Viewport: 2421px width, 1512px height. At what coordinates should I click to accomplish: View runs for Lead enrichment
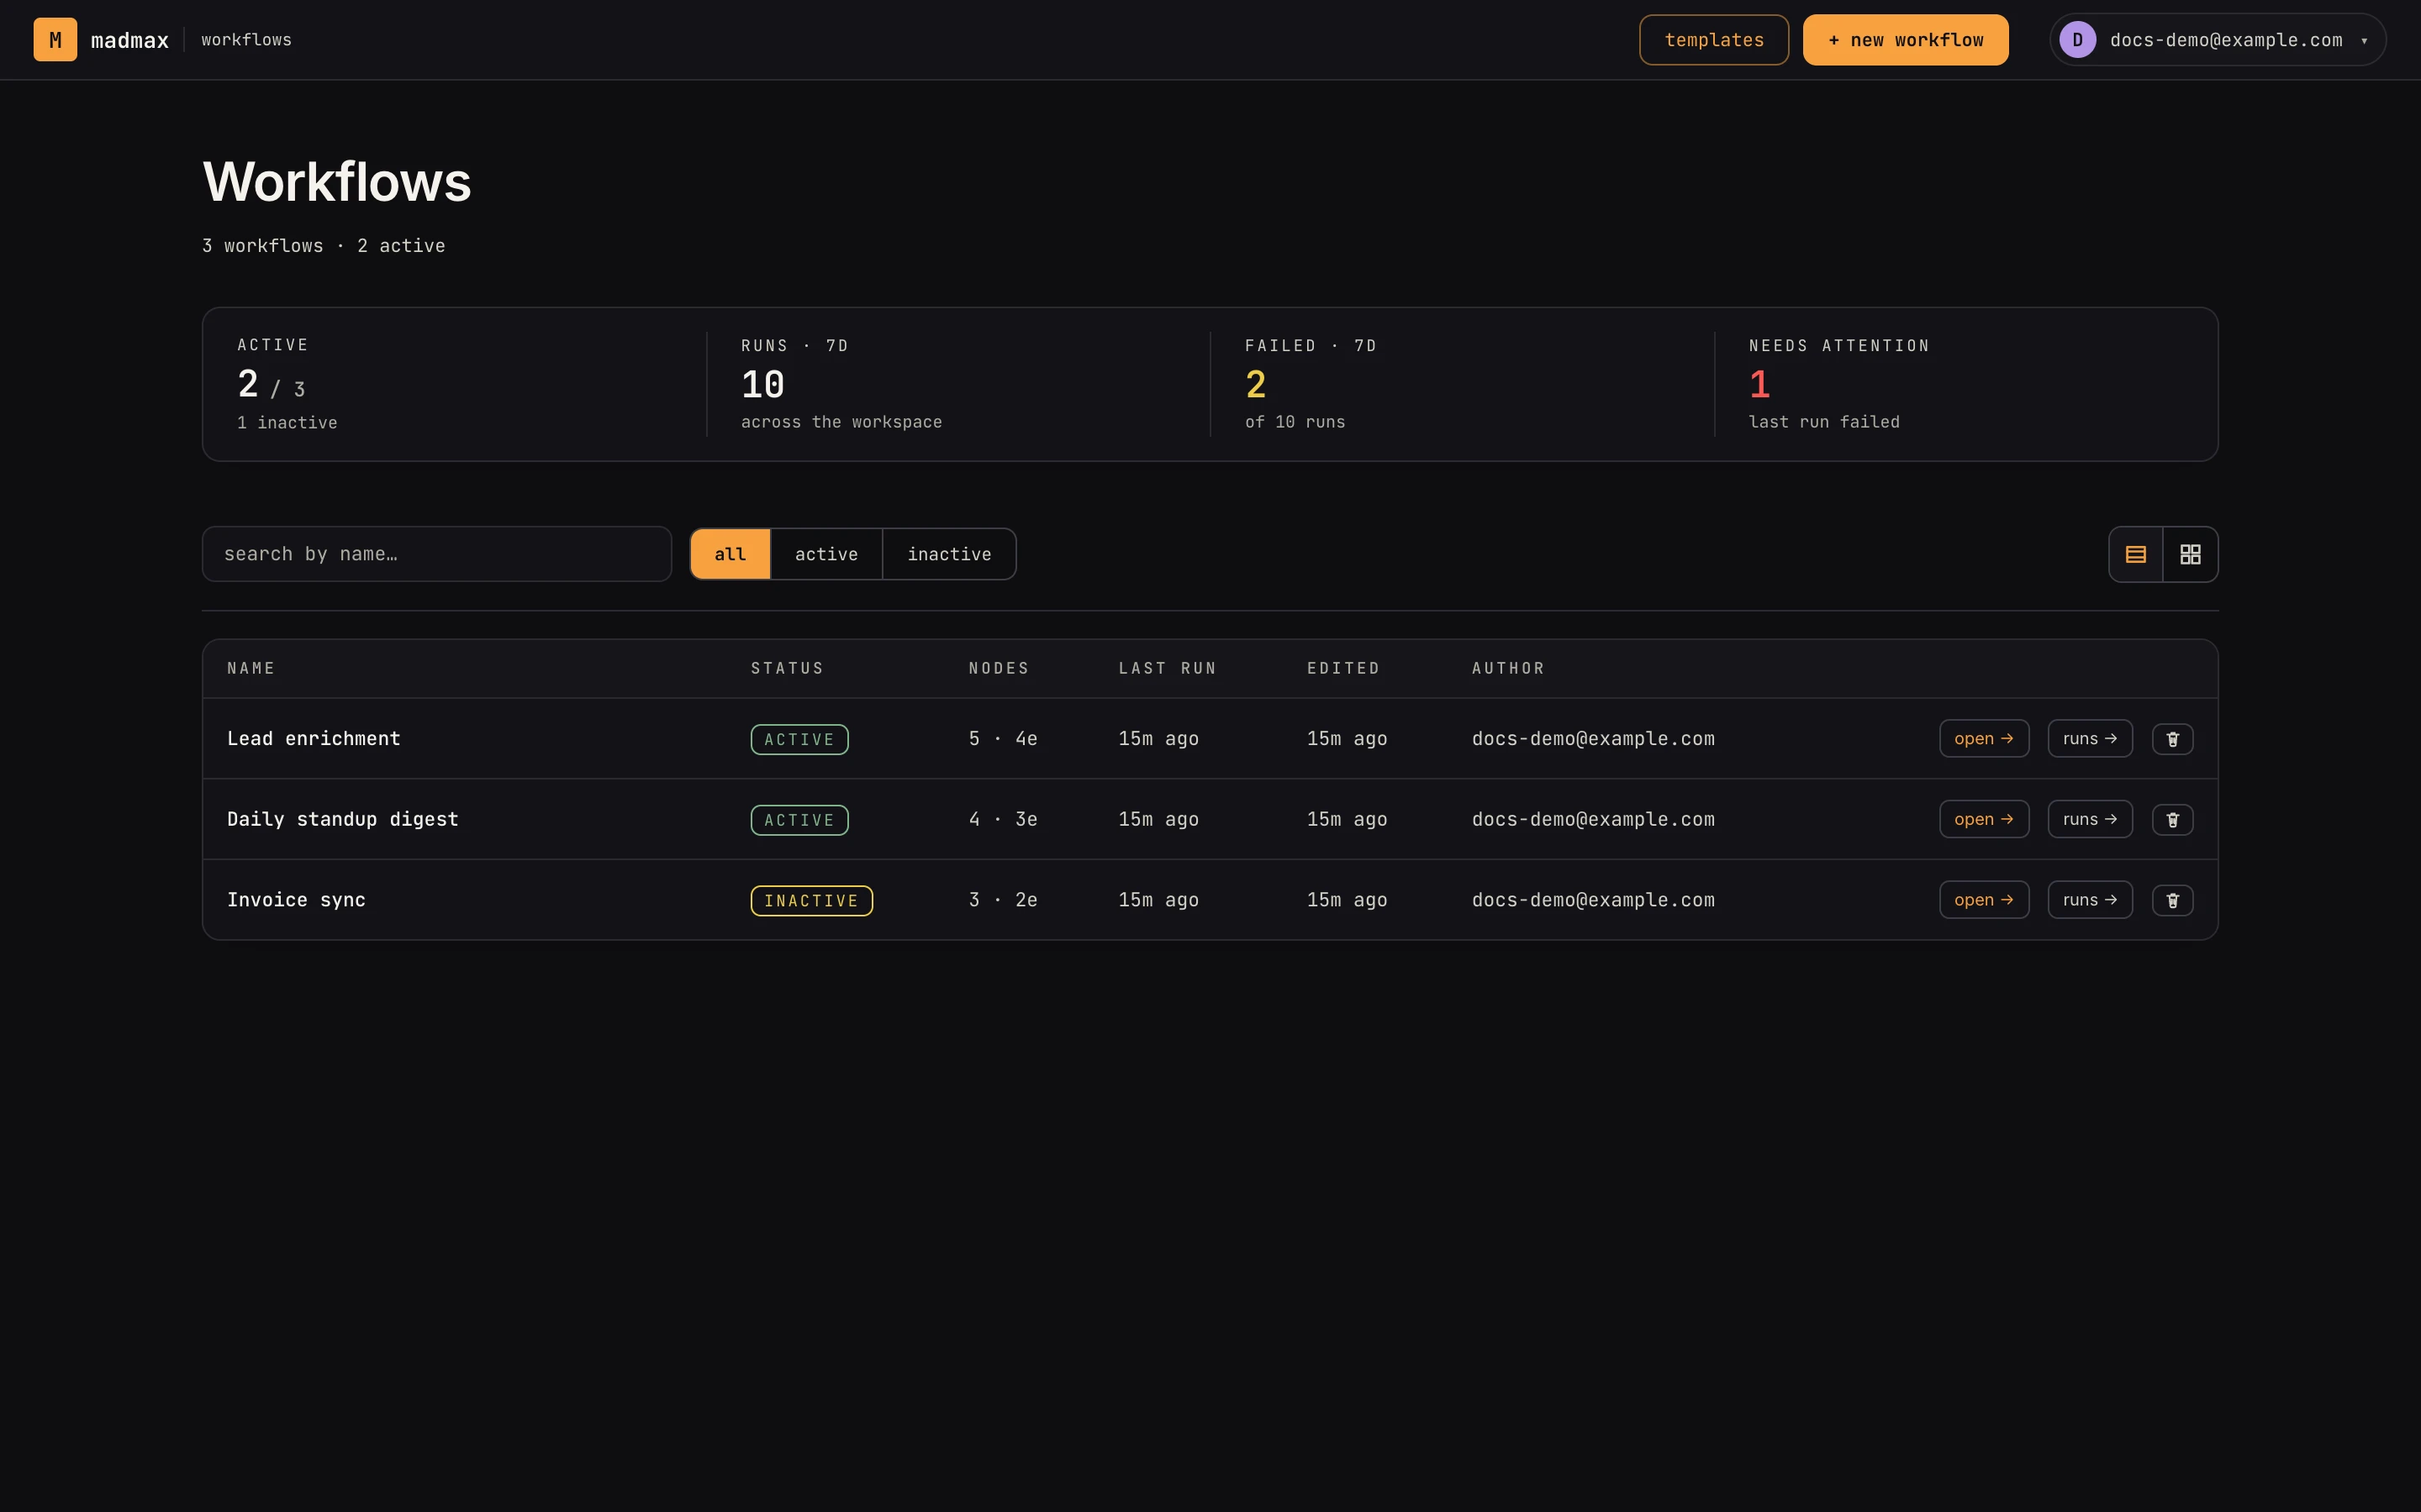tap(2090, 739)
